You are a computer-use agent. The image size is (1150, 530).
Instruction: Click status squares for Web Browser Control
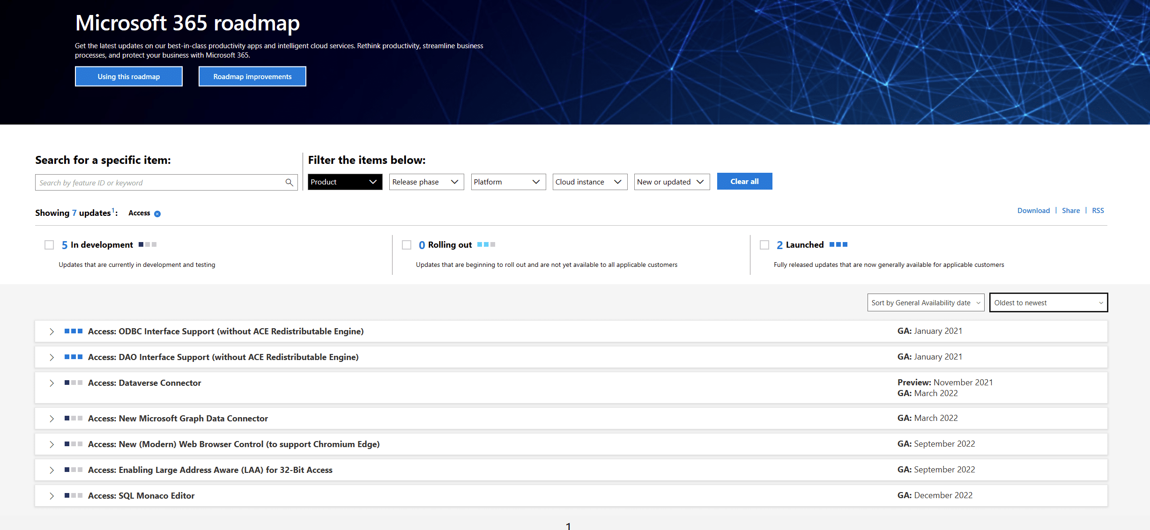pos(74,444)
